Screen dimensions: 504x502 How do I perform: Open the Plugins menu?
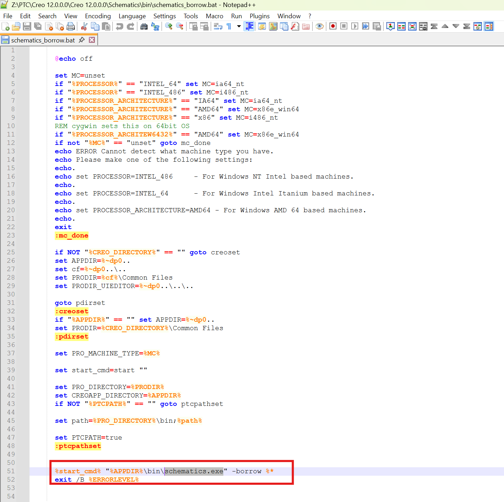(260, 16)
